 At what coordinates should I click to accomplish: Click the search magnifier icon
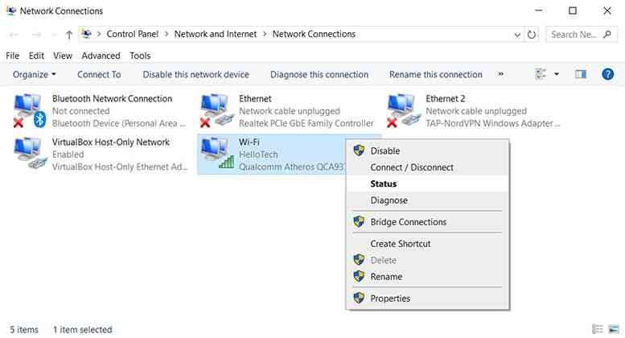(x=607, y=35)
